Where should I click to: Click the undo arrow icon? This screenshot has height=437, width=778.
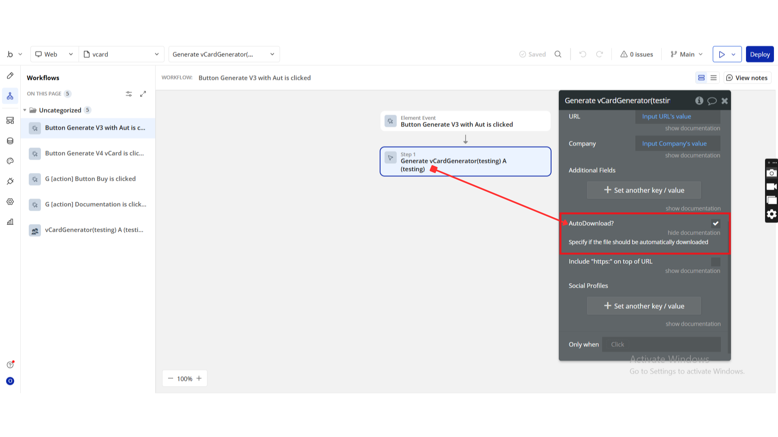pyautogui.click(x=583, y=54)
